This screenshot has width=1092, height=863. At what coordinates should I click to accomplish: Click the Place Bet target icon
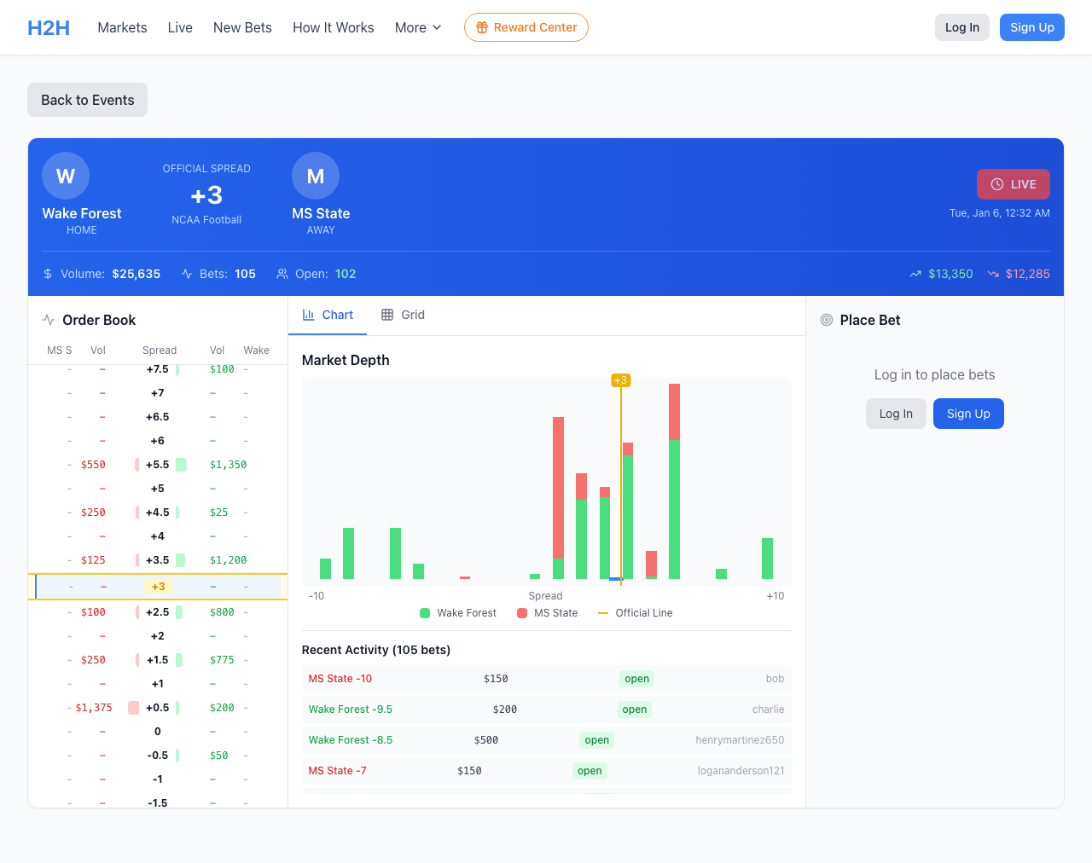point(826,320)
